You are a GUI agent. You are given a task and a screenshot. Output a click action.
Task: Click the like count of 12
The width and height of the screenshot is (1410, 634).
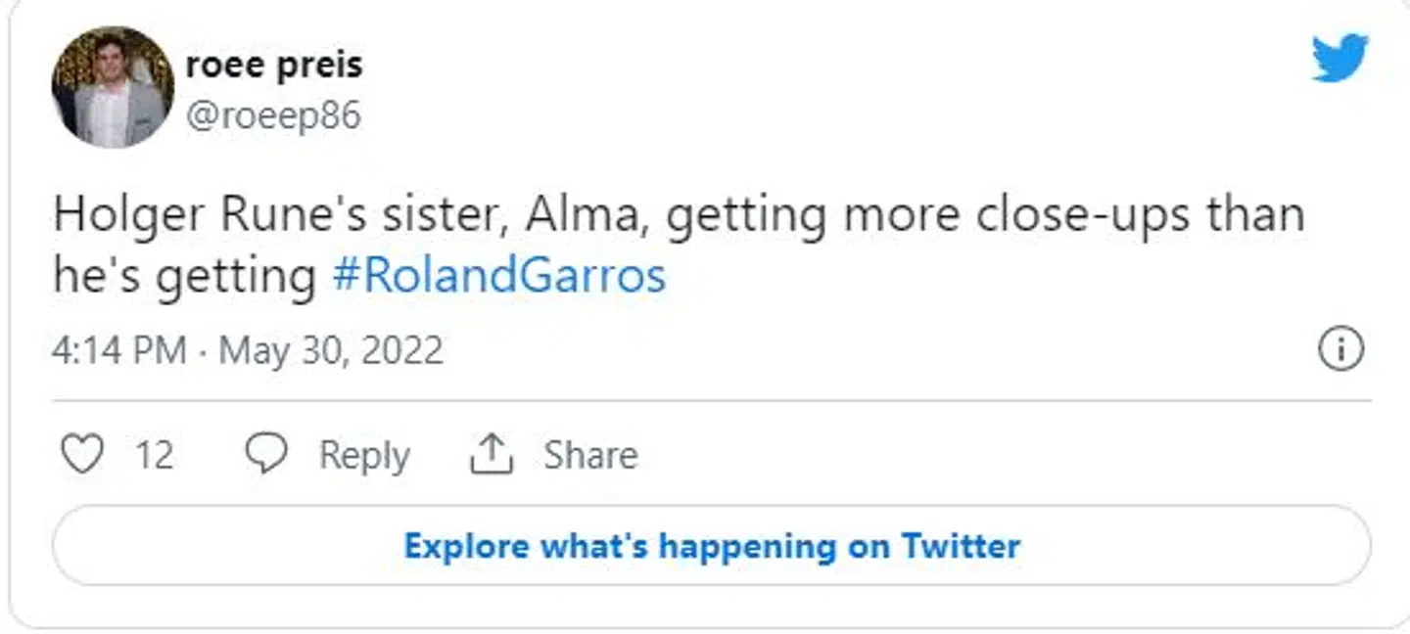(154, 455)
